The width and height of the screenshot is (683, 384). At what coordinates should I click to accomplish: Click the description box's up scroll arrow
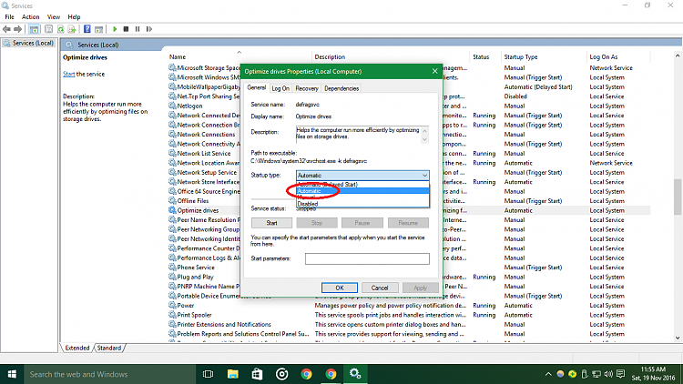click(x=424, y=130)
